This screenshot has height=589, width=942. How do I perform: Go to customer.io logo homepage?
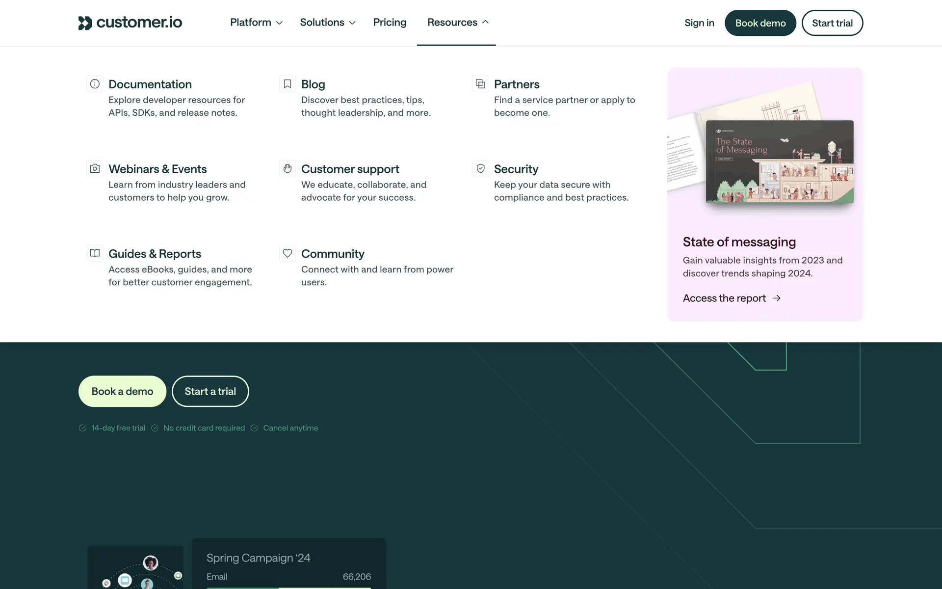tap(130, 23)
